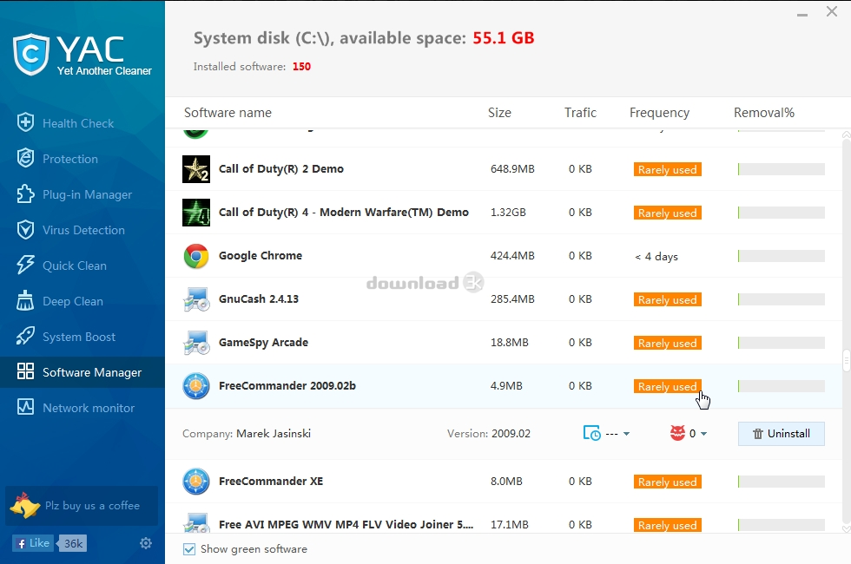Click the YAC shield logo

click(x=30, y=54)
